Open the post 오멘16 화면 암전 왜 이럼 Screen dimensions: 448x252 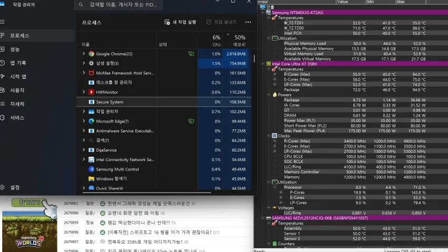(134, 213)
